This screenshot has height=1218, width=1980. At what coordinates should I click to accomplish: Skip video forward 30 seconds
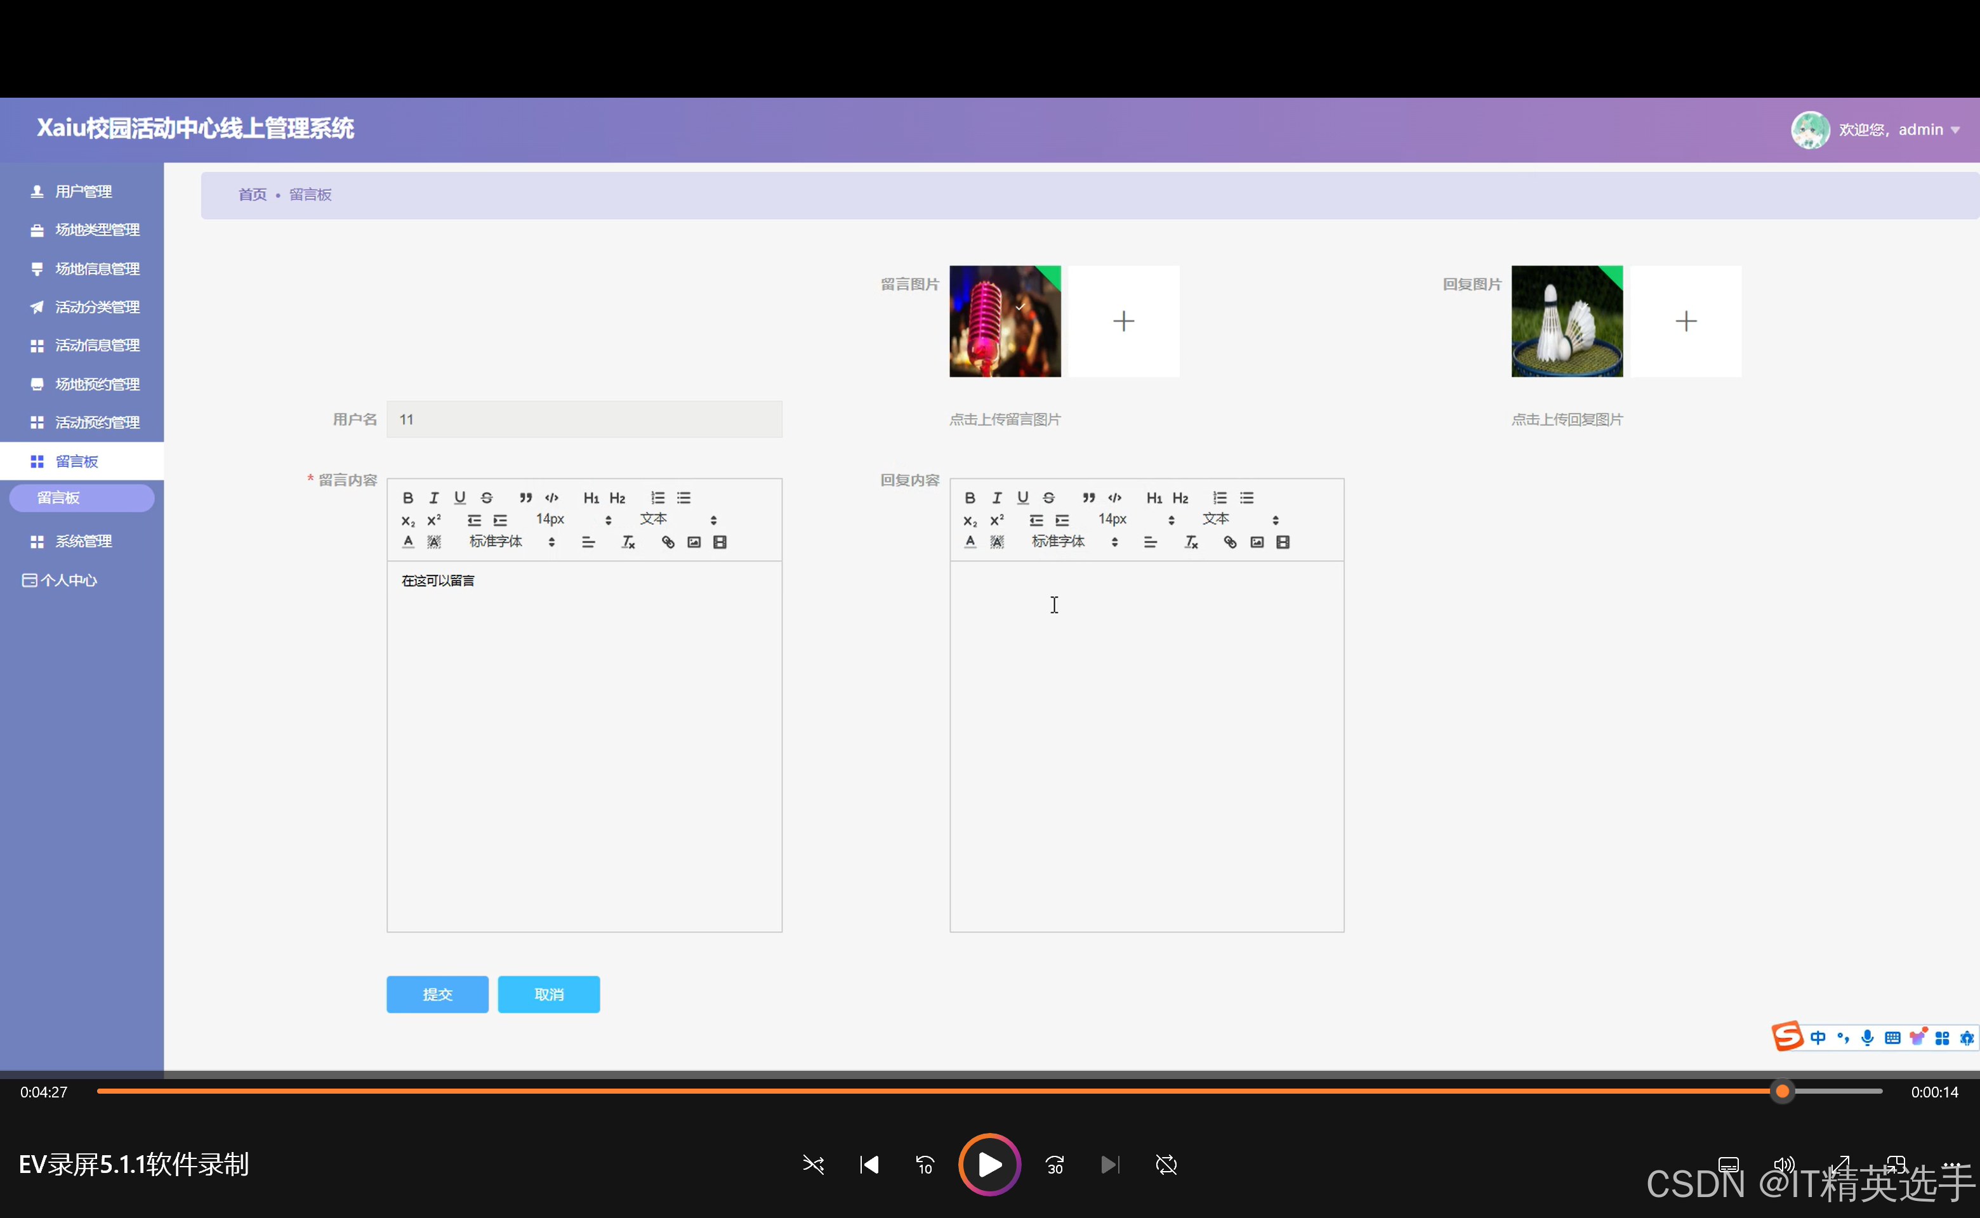pos(1055,1165)
